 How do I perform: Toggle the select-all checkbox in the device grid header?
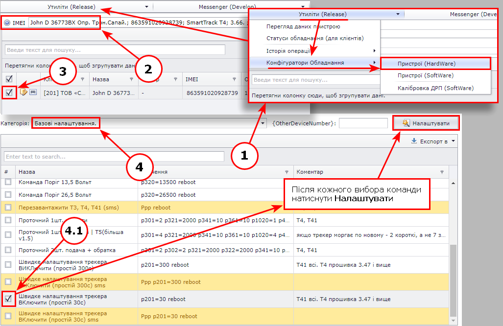point(9,79)
